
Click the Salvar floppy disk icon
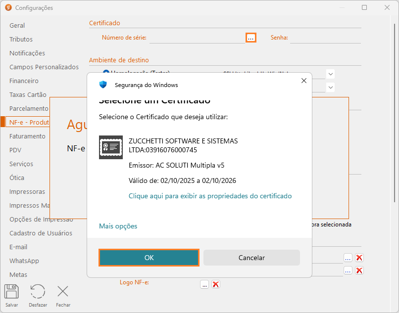[x=11, y=292]
